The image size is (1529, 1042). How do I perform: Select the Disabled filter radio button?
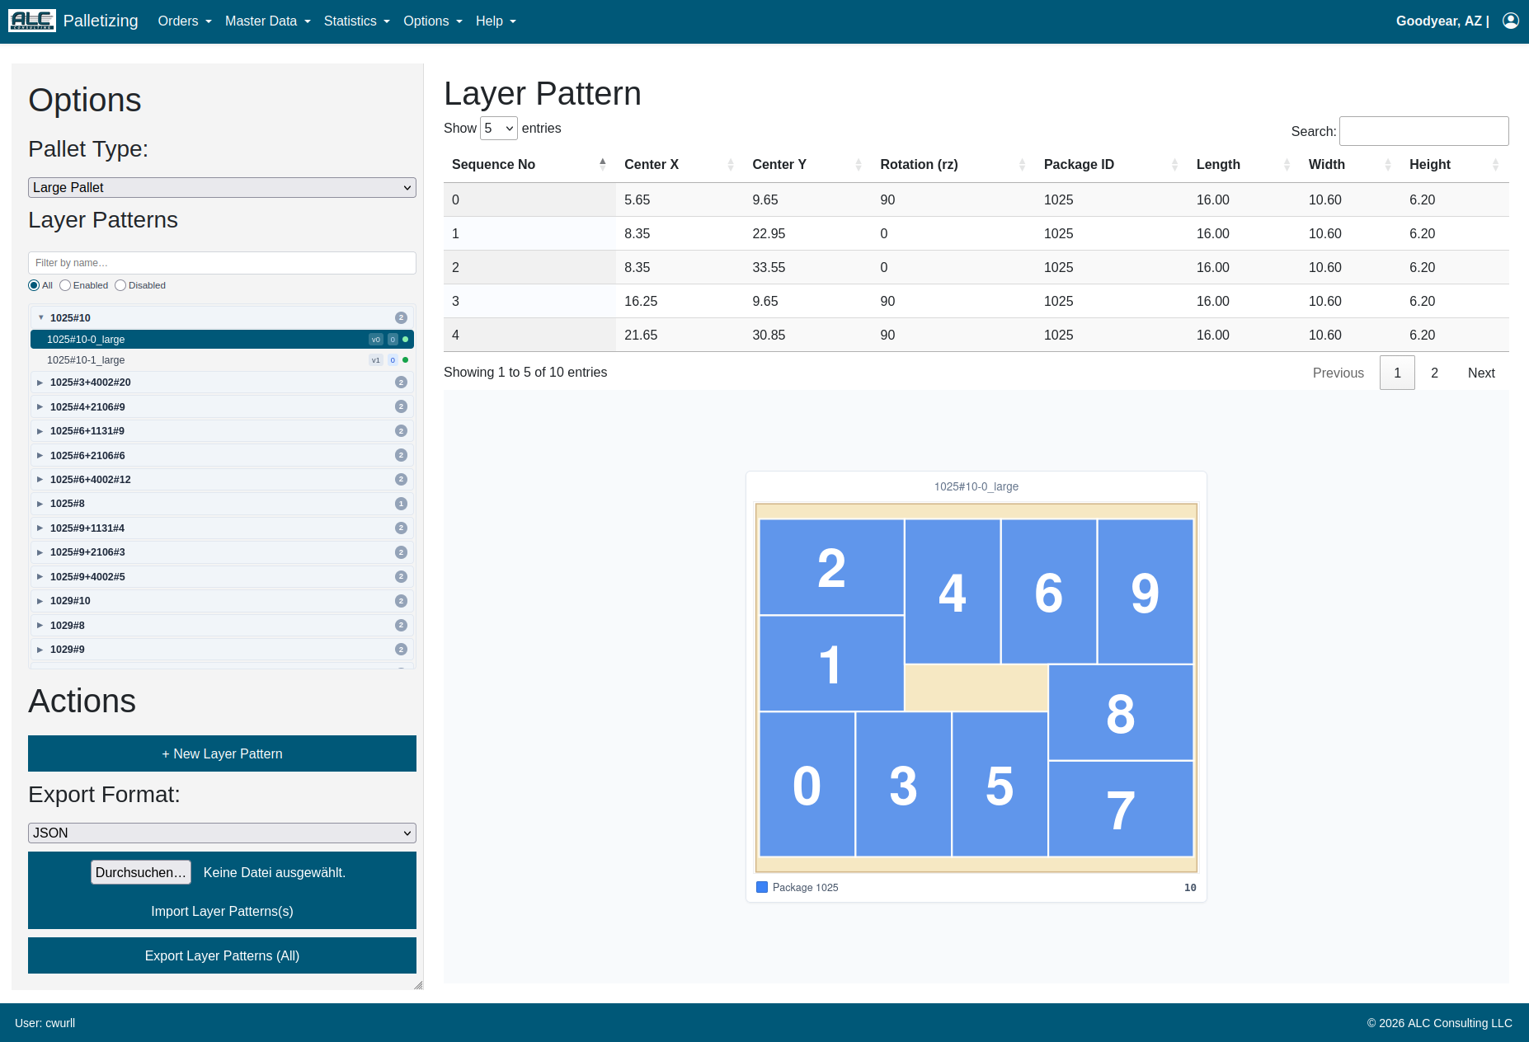(120, 285)
